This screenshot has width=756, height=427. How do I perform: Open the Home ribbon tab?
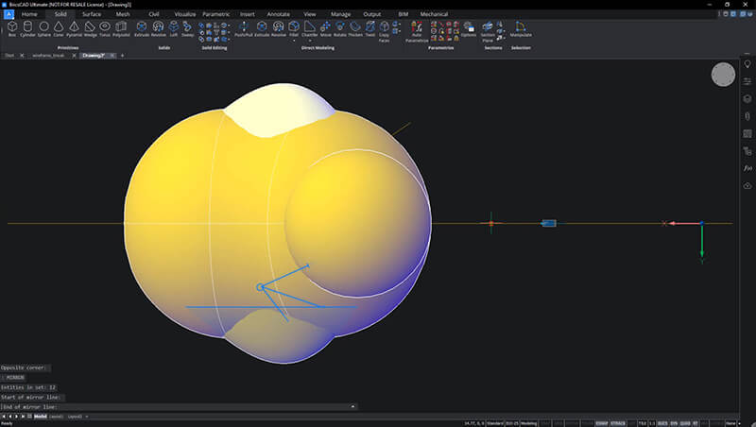click(x=29, y=14)
